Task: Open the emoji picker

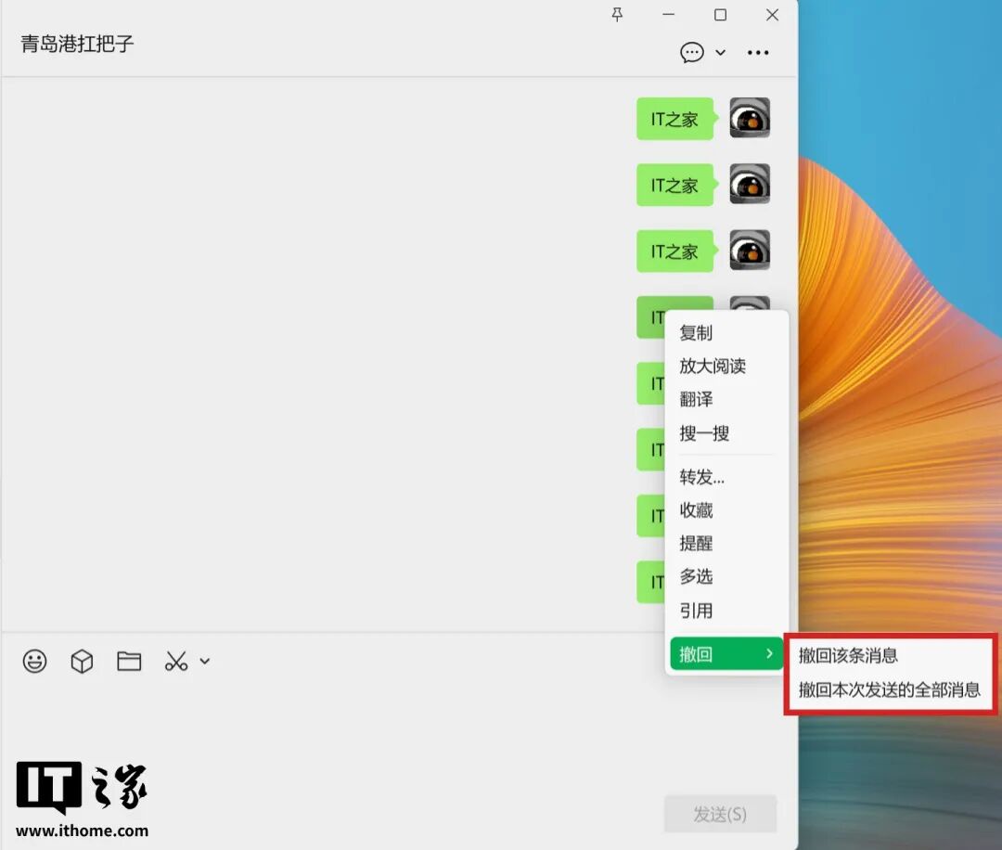Action: click(x=35, y=662)
